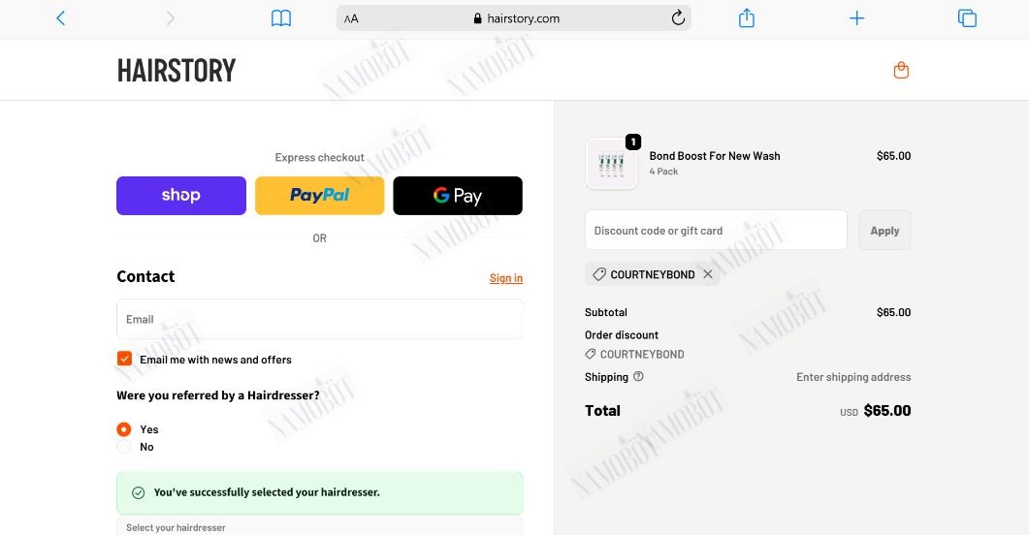
Task: Open Safari bookmarks book icon
Action: 281,18
